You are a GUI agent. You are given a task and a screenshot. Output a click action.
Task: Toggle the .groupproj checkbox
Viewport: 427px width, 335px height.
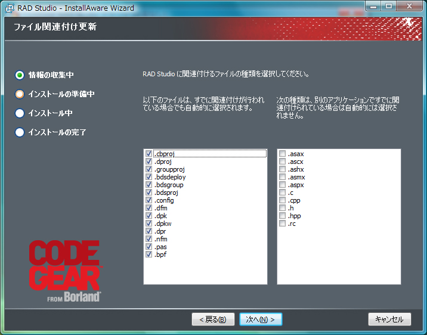point(148,169)
